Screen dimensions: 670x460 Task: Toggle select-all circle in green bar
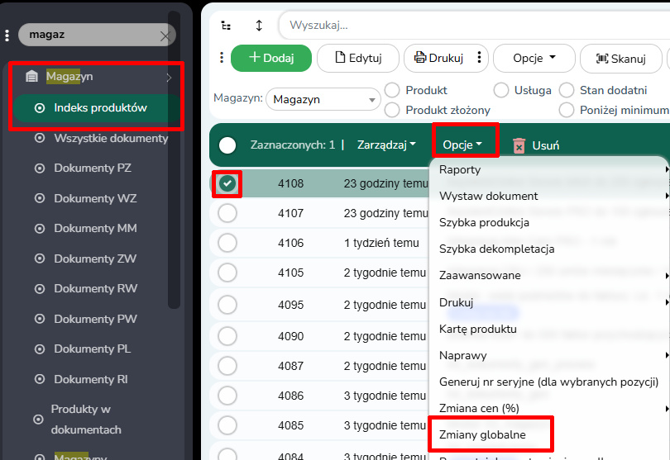point(227,145)
